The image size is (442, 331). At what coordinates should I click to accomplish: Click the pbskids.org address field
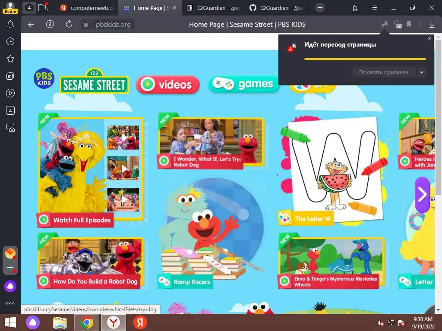(113, 25)
